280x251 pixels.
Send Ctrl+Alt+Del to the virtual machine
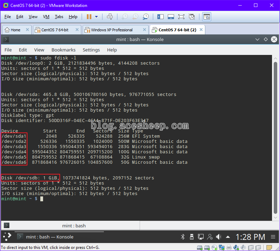point(110,17)
